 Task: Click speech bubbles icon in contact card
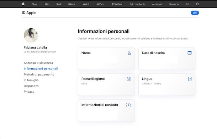[128, 105]
